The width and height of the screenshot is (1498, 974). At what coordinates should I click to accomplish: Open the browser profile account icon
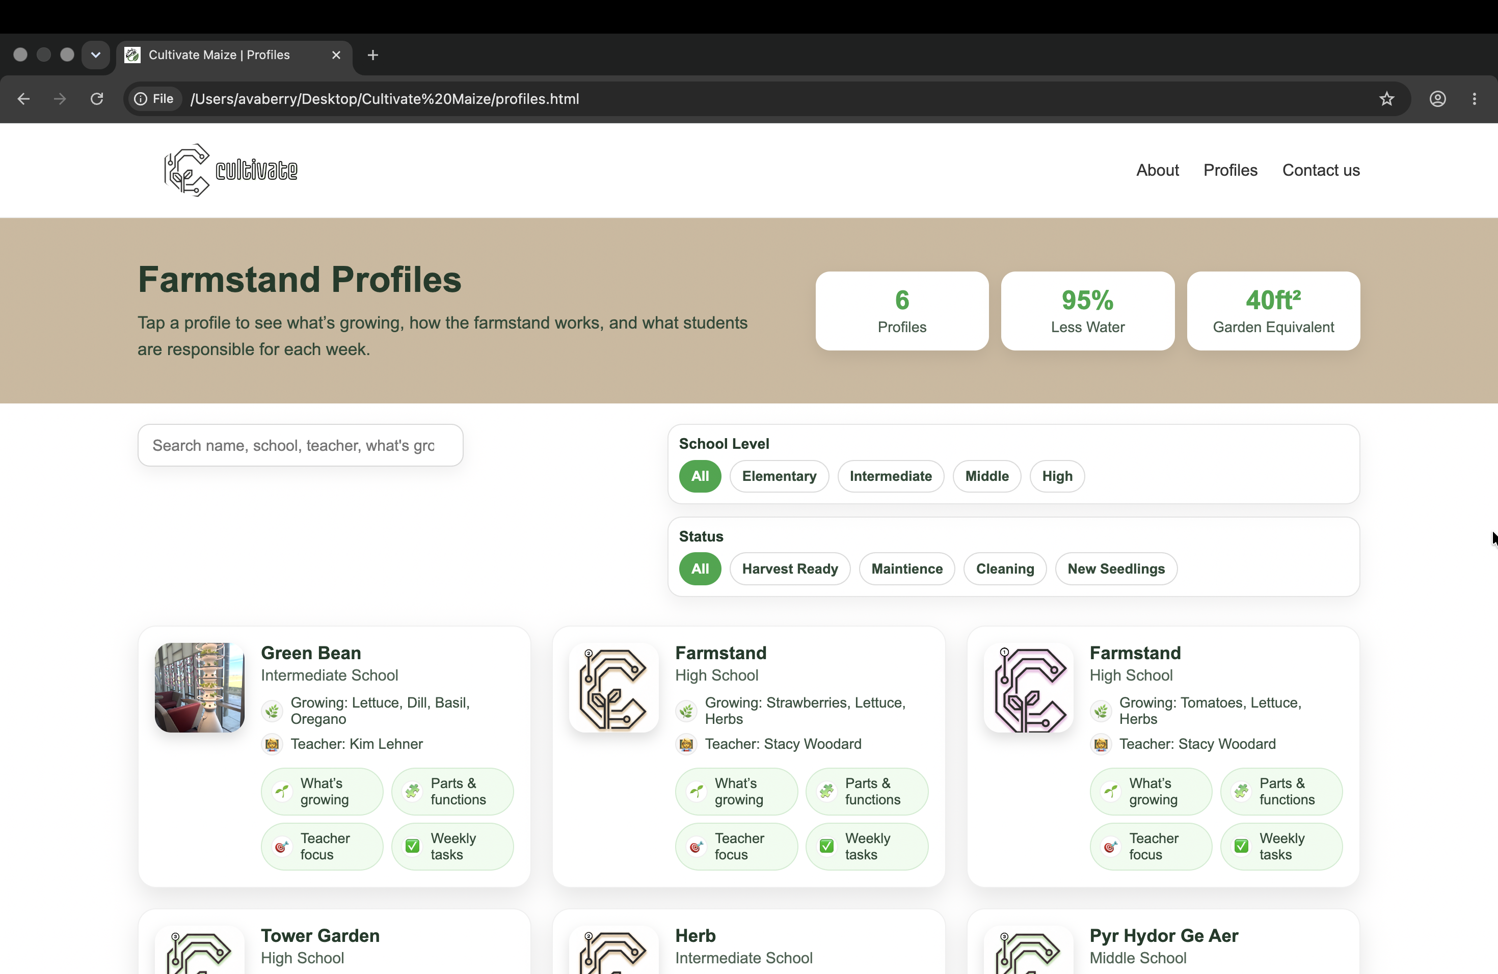1437,99
